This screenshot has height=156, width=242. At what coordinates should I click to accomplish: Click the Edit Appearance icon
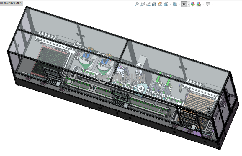pyautogui.click(x=193, y=4)
